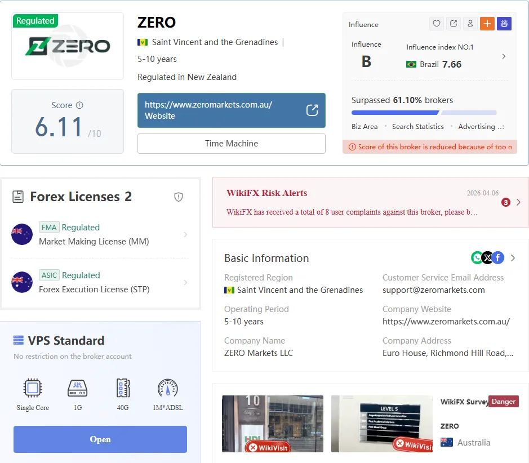Screen dimensions: 529x463
Task: Click the heart favorite icon
Action: (437, 24)
